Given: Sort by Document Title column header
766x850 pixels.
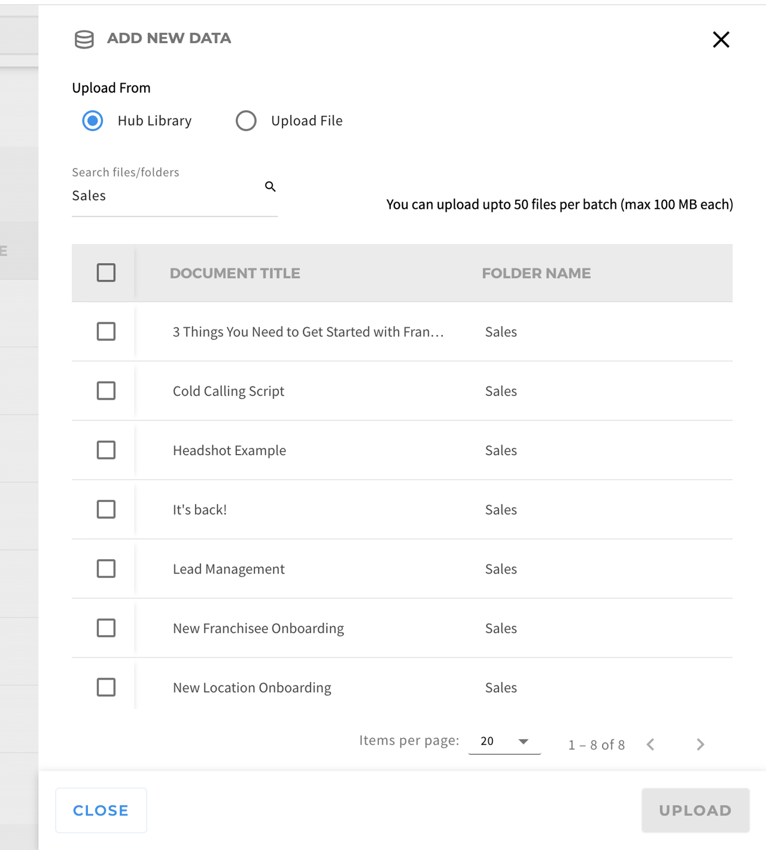Looking at the screenshot, I should point(235,273).
